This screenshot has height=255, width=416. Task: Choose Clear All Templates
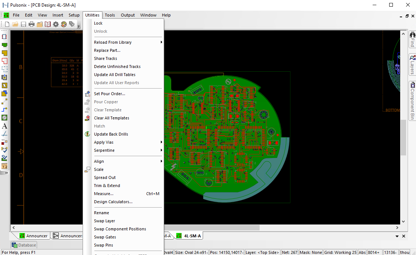pyautogui.click(x=123, y=118)
